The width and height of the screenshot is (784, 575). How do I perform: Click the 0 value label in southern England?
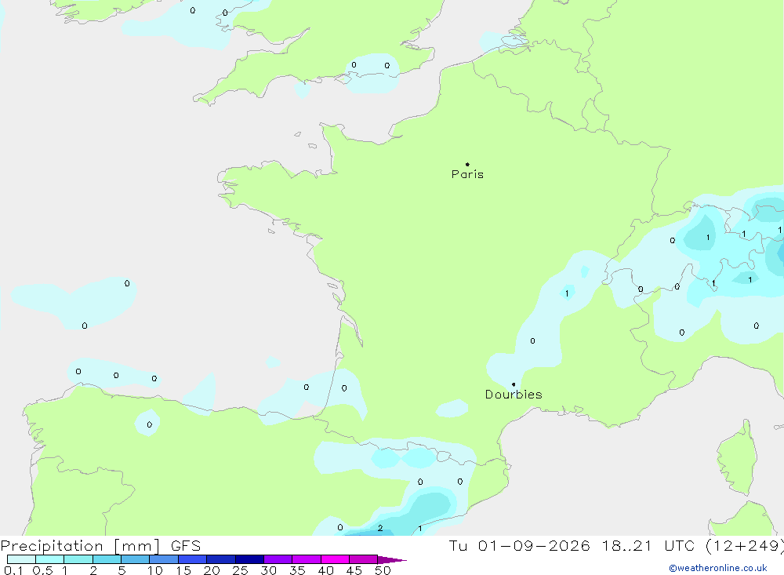[354, 64]
